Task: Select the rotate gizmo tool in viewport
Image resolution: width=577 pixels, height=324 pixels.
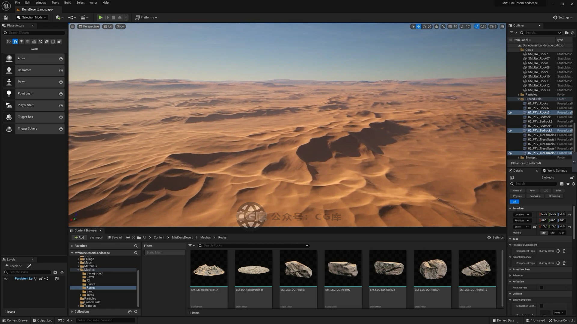Action: [x=424, y=27]
